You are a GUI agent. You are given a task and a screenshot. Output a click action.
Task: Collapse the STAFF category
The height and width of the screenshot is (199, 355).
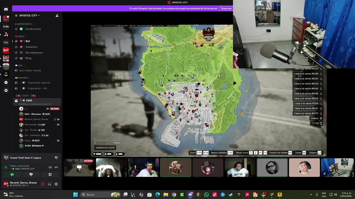click(x=28, y=96)
